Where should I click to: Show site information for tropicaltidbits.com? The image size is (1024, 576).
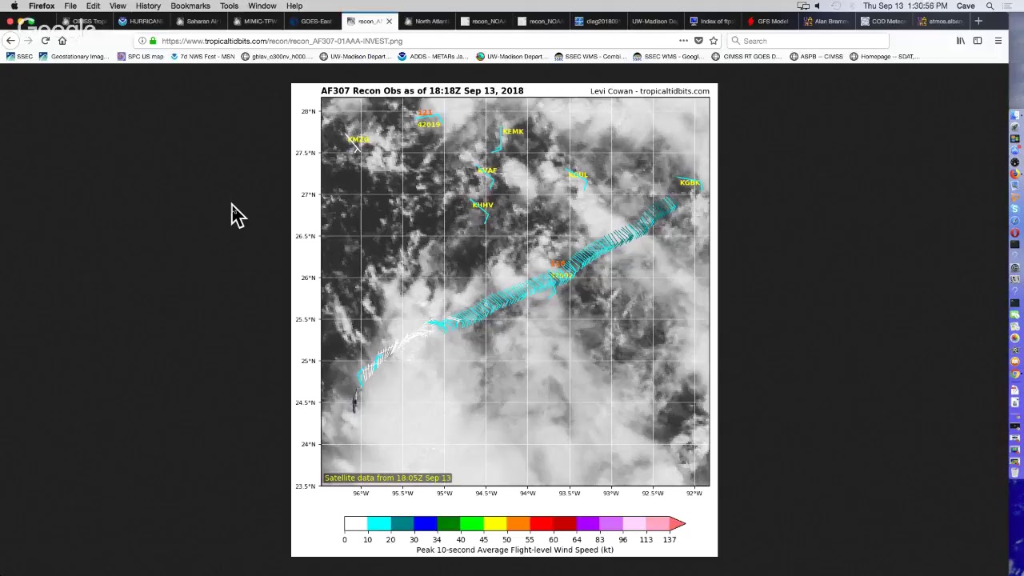[142, 41]
